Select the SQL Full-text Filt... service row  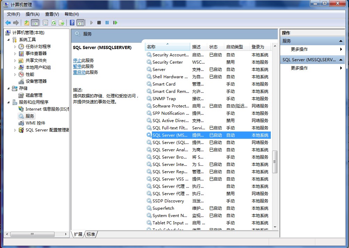[208, 128]
